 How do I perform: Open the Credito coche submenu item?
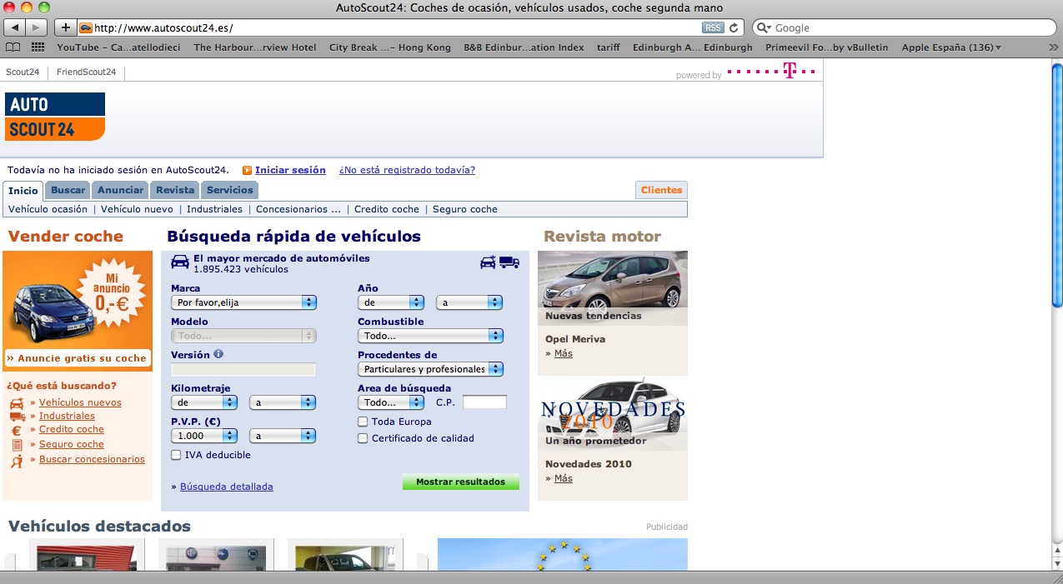[x=387, y=209]
